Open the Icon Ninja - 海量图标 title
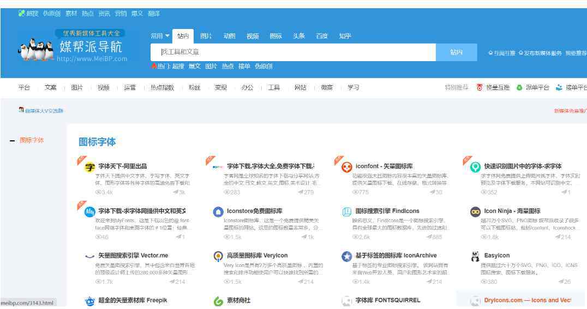The height and width of the screenshot is (309, 587). click(512, 211)
